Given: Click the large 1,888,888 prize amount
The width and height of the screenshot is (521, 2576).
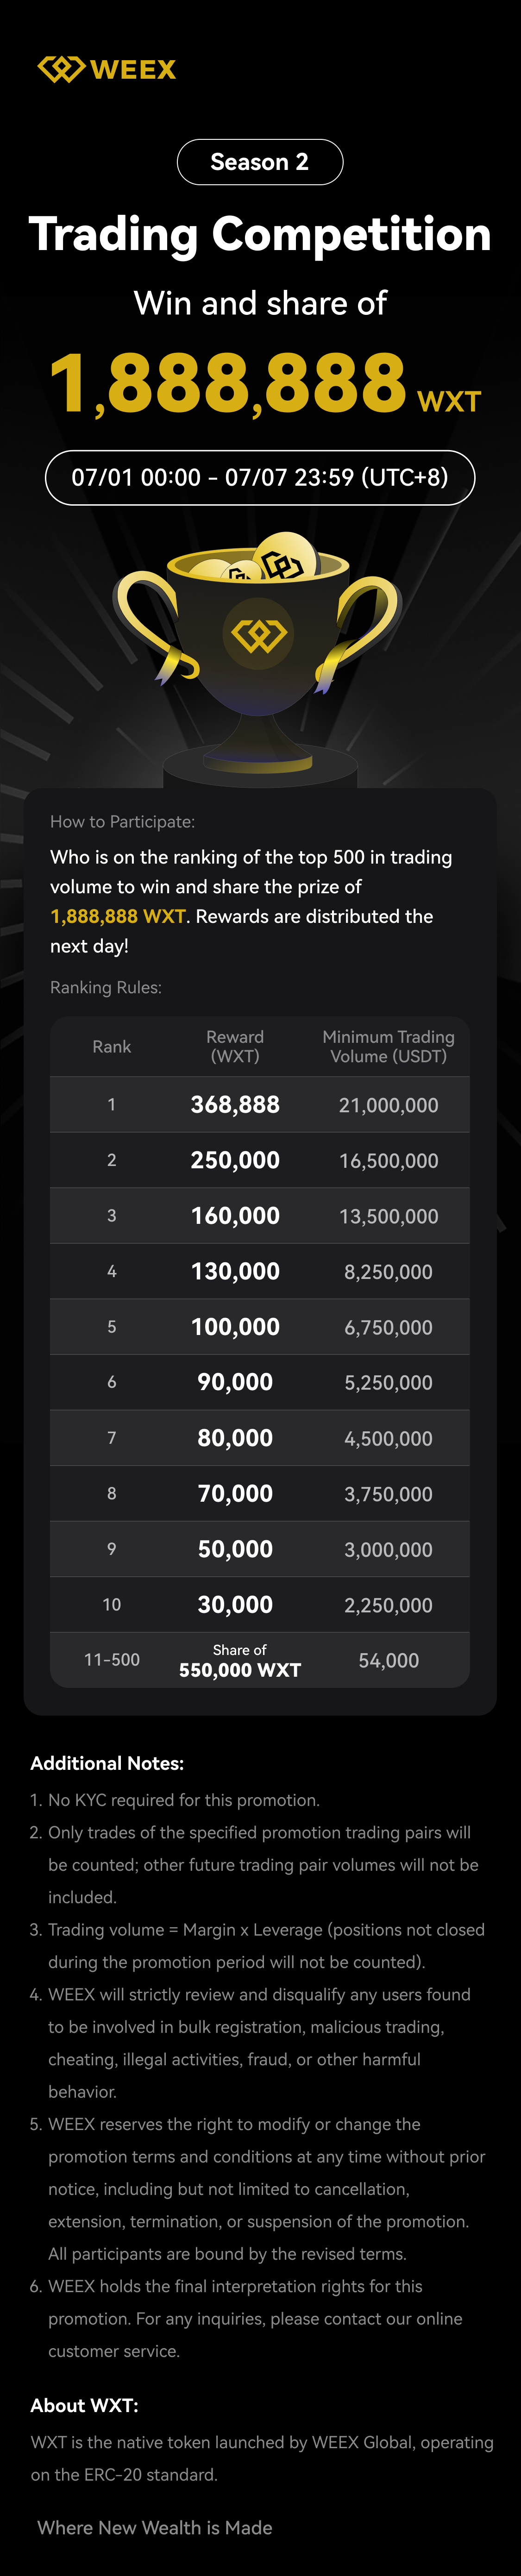Looking at the screenshot, I should [228, 383].
